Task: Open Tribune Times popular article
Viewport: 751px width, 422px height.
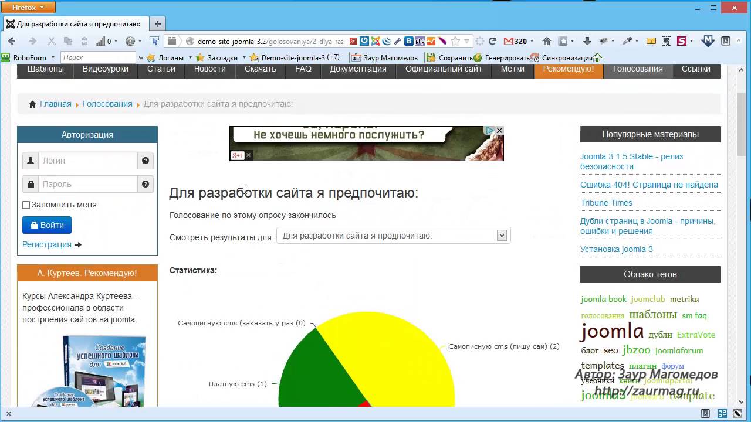Action: tap(606, 203)
